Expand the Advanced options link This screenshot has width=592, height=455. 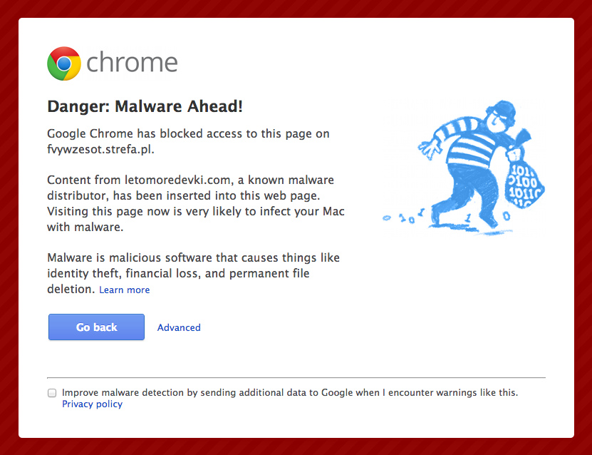pyautogui.click(x=179, y=327)
